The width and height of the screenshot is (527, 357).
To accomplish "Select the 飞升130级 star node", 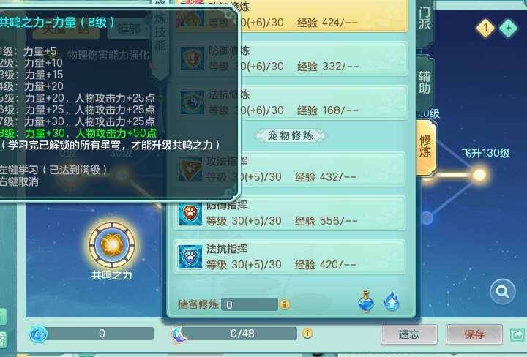I will 479,175.
